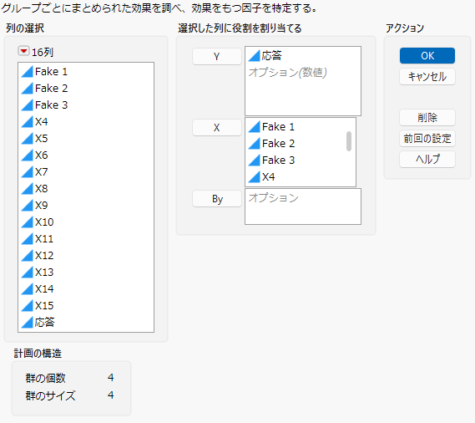Select X4 in the column selection list
475x423 pixels.
tap(86, 122)
